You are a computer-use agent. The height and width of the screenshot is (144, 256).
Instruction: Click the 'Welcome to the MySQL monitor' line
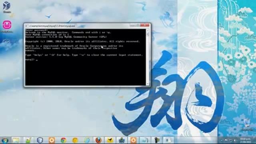68,32
